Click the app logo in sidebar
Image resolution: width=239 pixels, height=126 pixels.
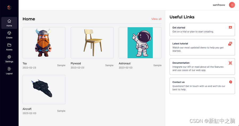(x=9, y=8)
